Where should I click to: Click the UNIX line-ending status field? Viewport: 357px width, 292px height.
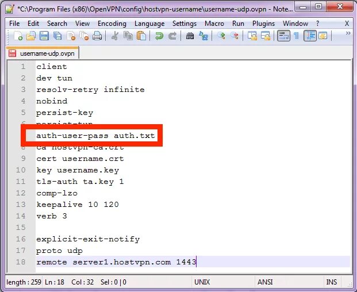pyautogui.click(x=202, y=282)
